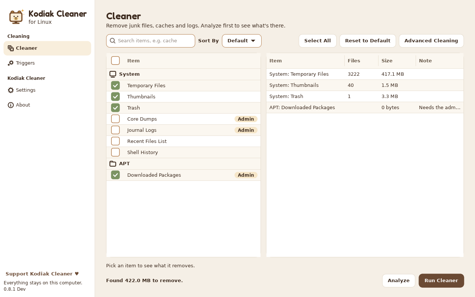
Task: Enable the Recent Files List checkbox
Action: [x=115, y=141]
